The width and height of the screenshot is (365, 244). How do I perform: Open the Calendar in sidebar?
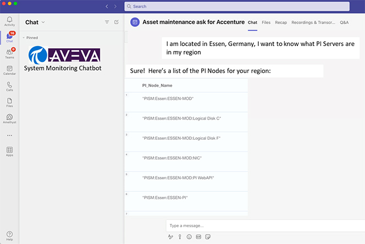click(x=9, y=70)
